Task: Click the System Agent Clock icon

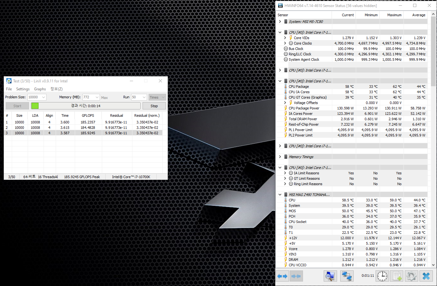Action: pyautogui.click(x=286, y=59)
